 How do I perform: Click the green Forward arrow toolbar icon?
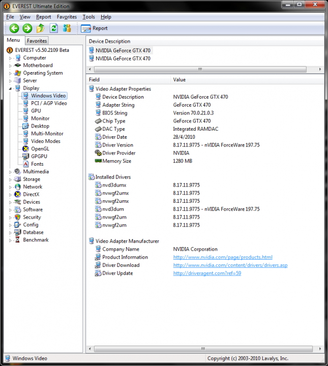click(x=27, y=28)
